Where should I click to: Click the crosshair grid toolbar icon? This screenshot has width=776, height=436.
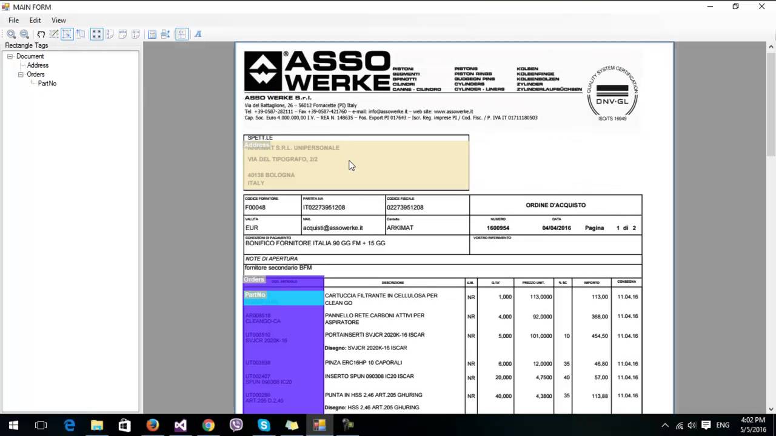[181, 35]
